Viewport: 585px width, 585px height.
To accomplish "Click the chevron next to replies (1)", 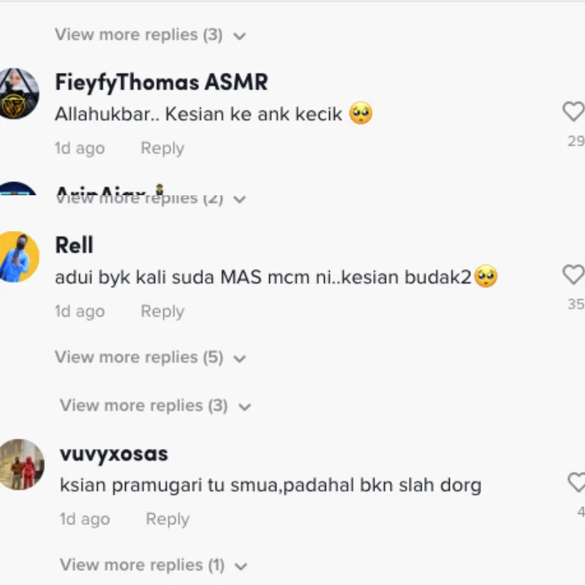I will [241, 566].
